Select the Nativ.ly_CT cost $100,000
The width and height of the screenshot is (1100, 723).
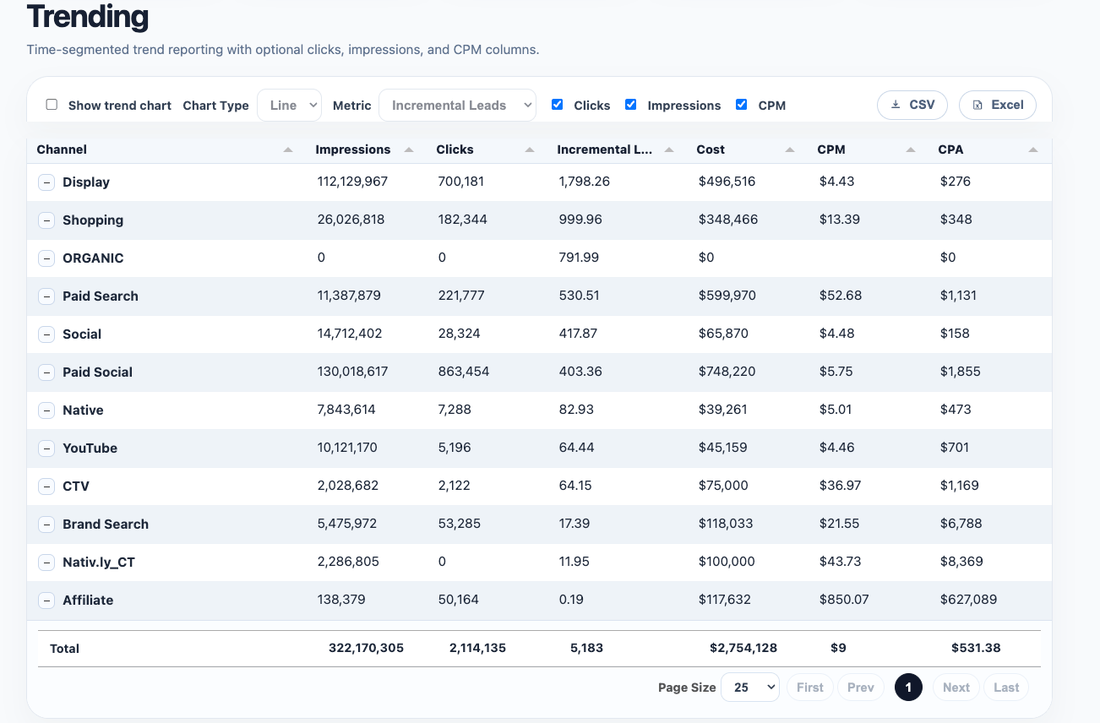click(727, 562)
